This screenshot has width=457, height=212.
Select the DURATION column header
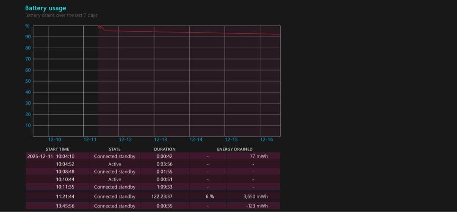coord(165,149)
